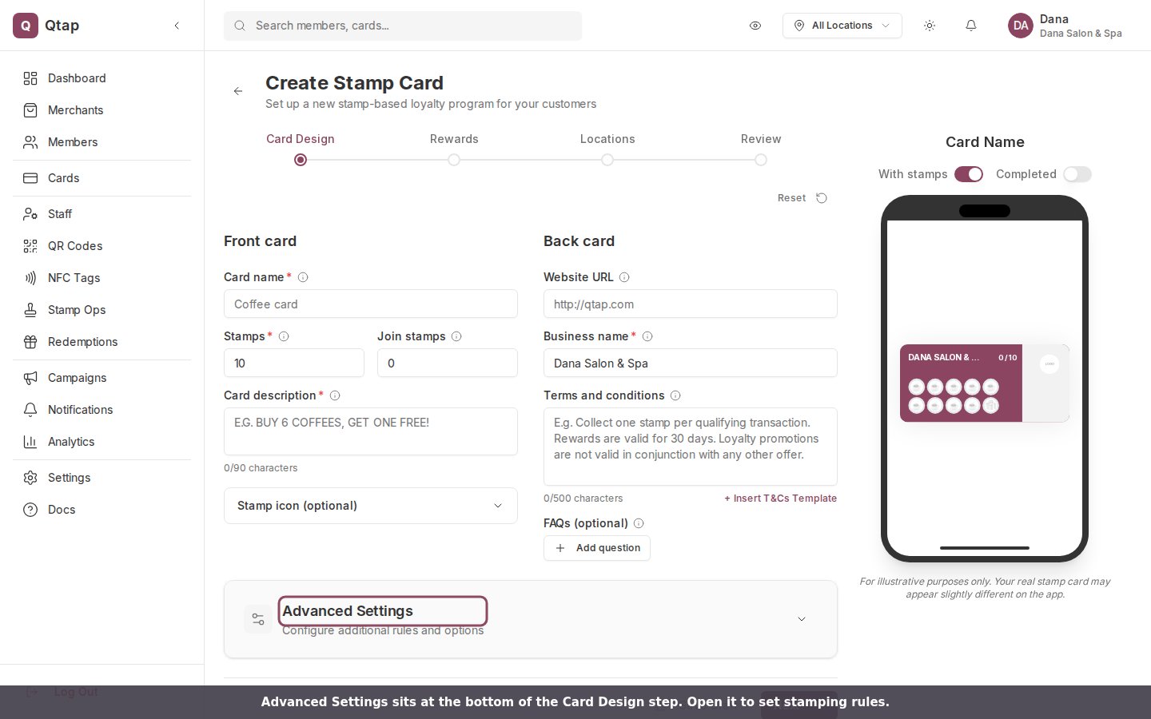1151x719 pixels.
Task: Click the Rewards step circle marker
Action: (454, 160)
